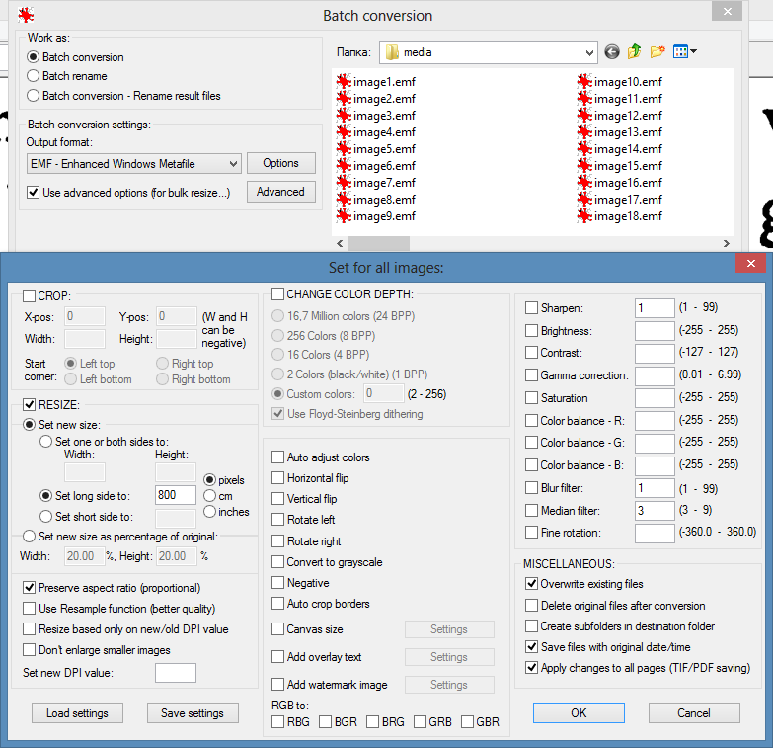Select Batch conversion - Rename result files
Screen dimensions: 773x748
[33, 95]
